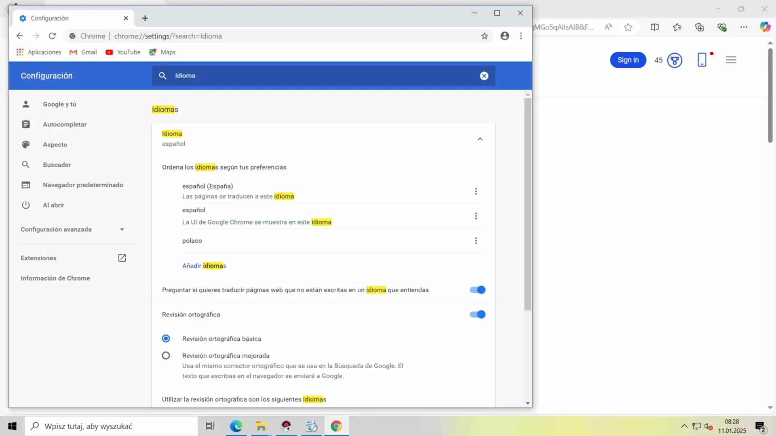This screenshot has width=776, height=436.
Task: Open the Chrome three-dot menu
Action: tap(521, 36)
